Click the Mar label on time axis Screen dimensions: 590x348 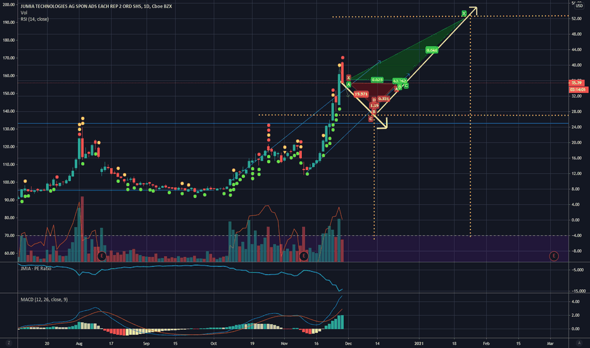click(x=550, y=344)
